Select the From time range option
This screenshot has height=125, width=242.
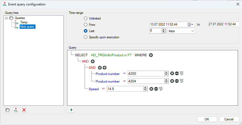(x=86, y=25)
